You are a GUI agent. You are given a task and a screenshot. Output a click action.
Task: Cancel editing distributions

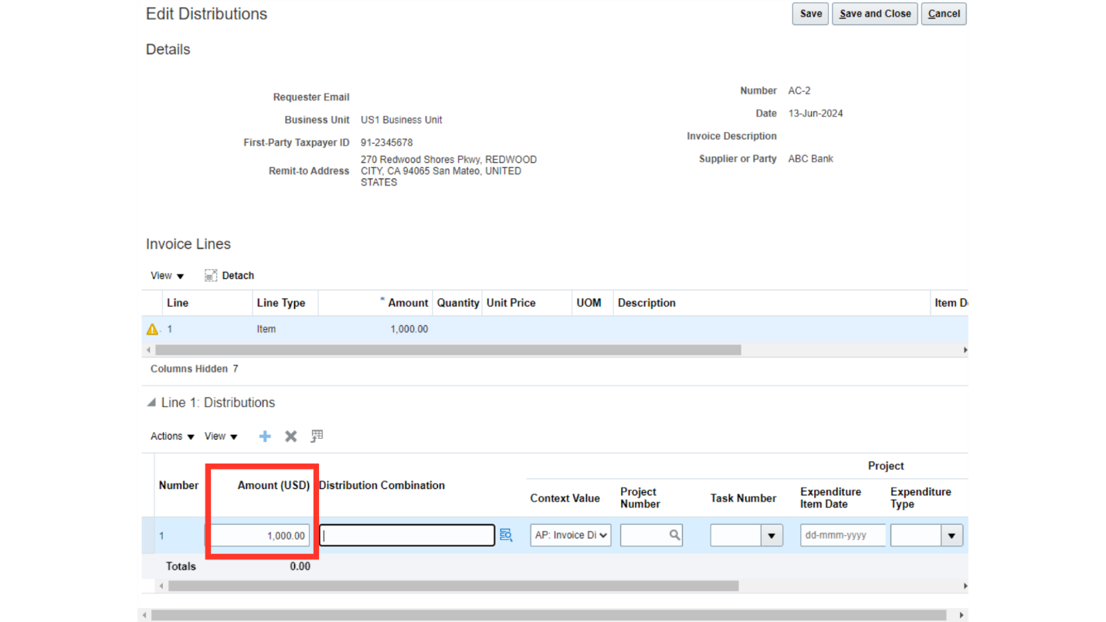(944, 14)
